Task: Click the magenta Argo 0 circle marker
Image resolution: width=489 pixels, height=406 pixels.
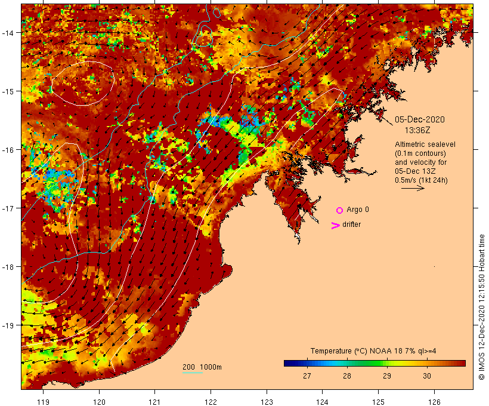Action: click(x=340, y=210)
